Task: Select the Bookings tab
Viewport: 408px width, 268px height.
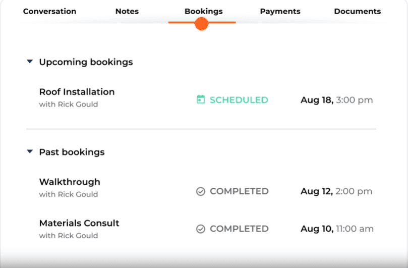Action: (203, 11)
